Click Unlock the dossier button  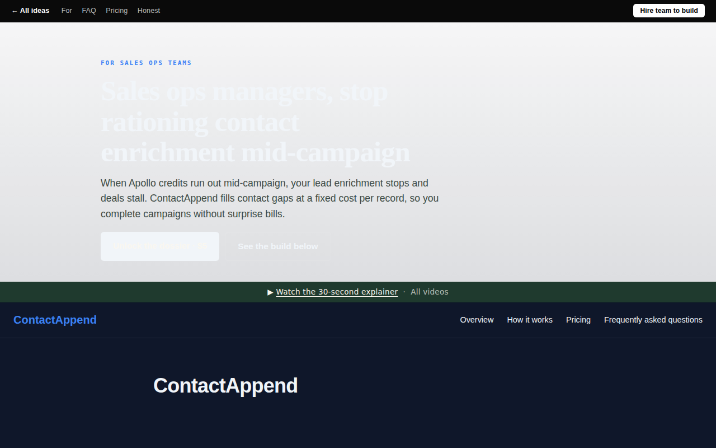pyautogui.click(x=160, y=246)
